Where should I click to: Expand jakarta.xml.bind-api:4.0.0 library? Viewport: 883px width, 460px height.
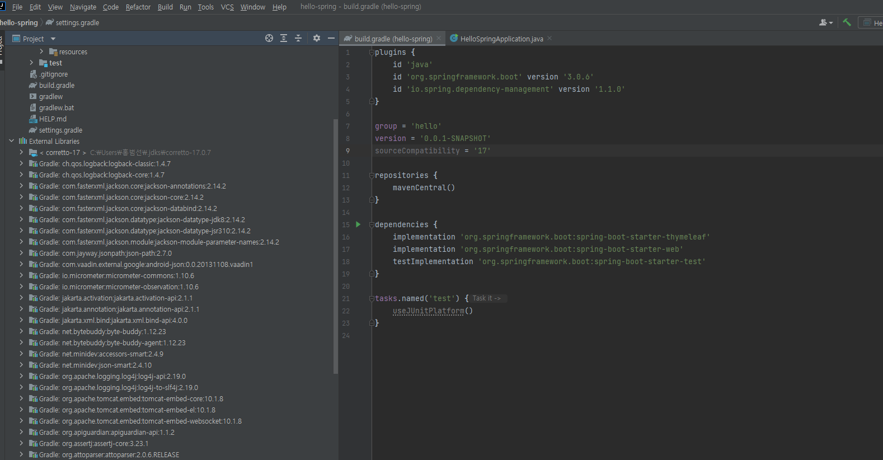[x=21, y=320]
